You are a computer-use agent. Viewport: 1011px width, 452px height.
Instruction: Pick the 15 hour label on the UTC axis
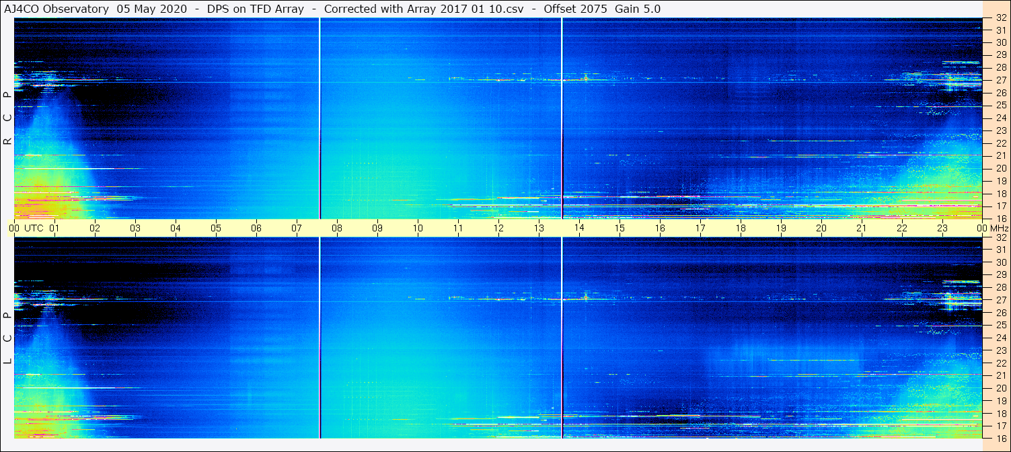pyautogui.click(x=620, y=228)
